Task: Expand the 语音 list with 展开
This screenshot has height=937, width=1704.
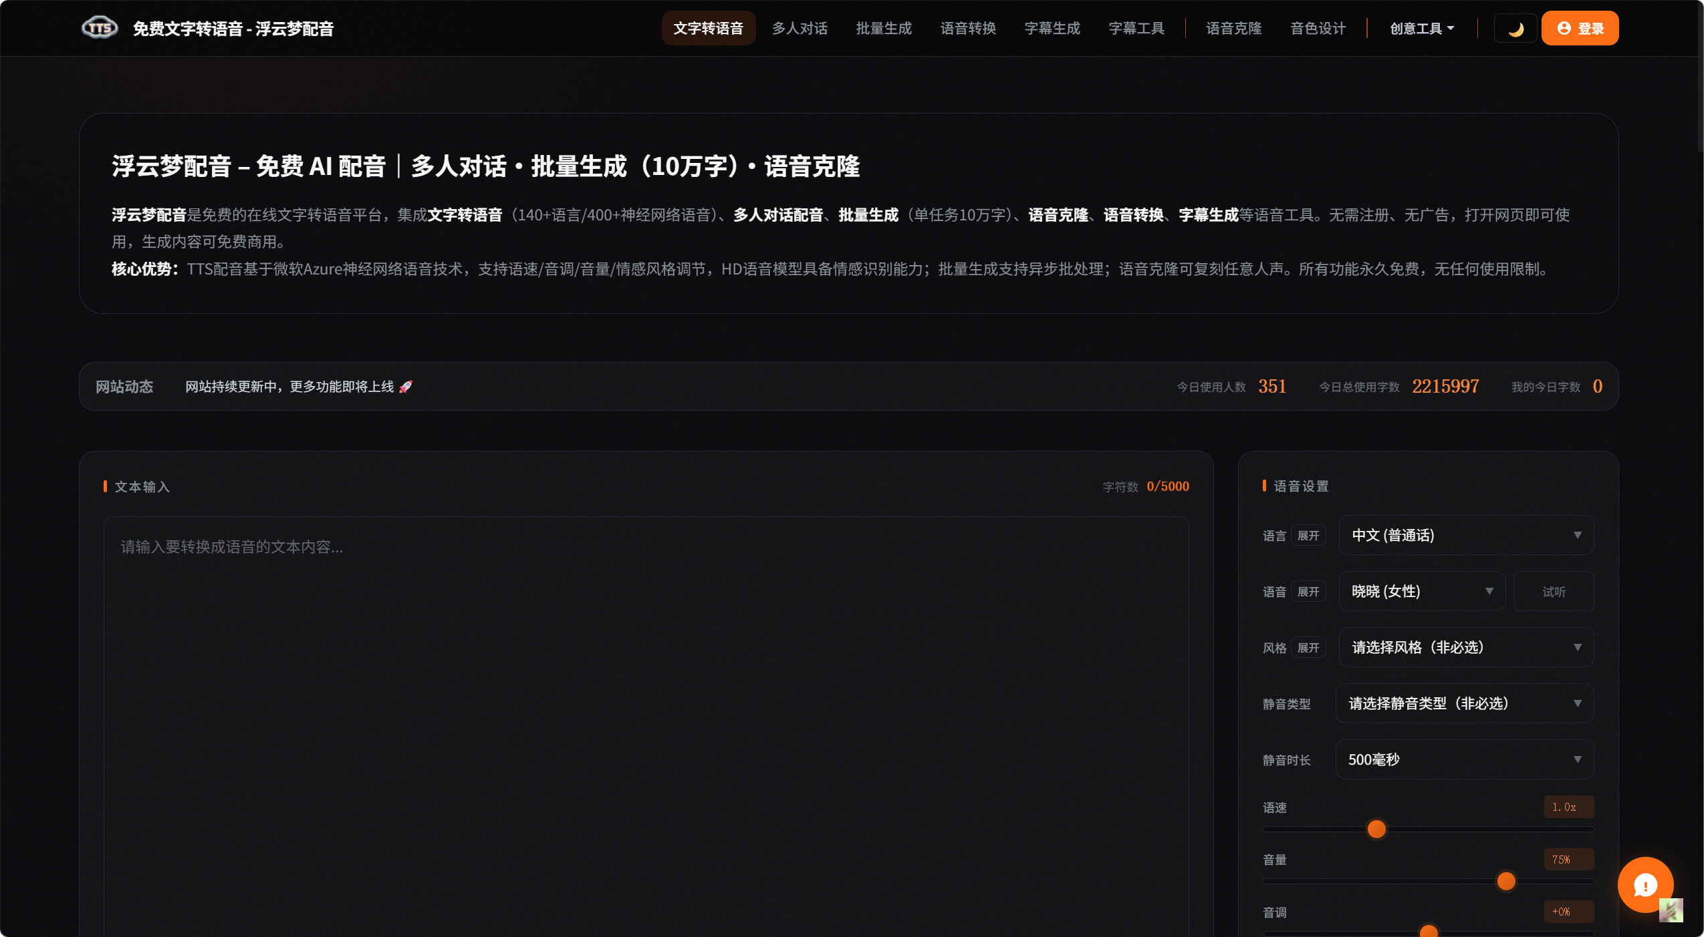Action: click(1308, 592)
